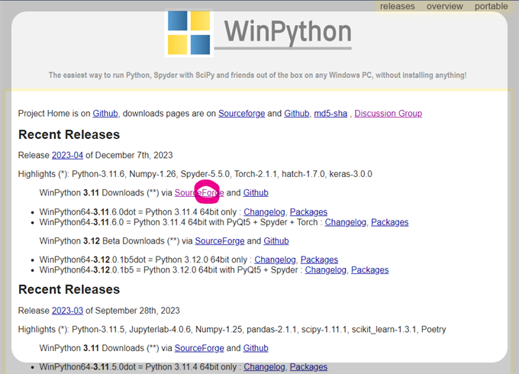Viewport: 519px width, 374px height.
Task: Click 'of December 7th, 2023' text
Action: (129, 155)
